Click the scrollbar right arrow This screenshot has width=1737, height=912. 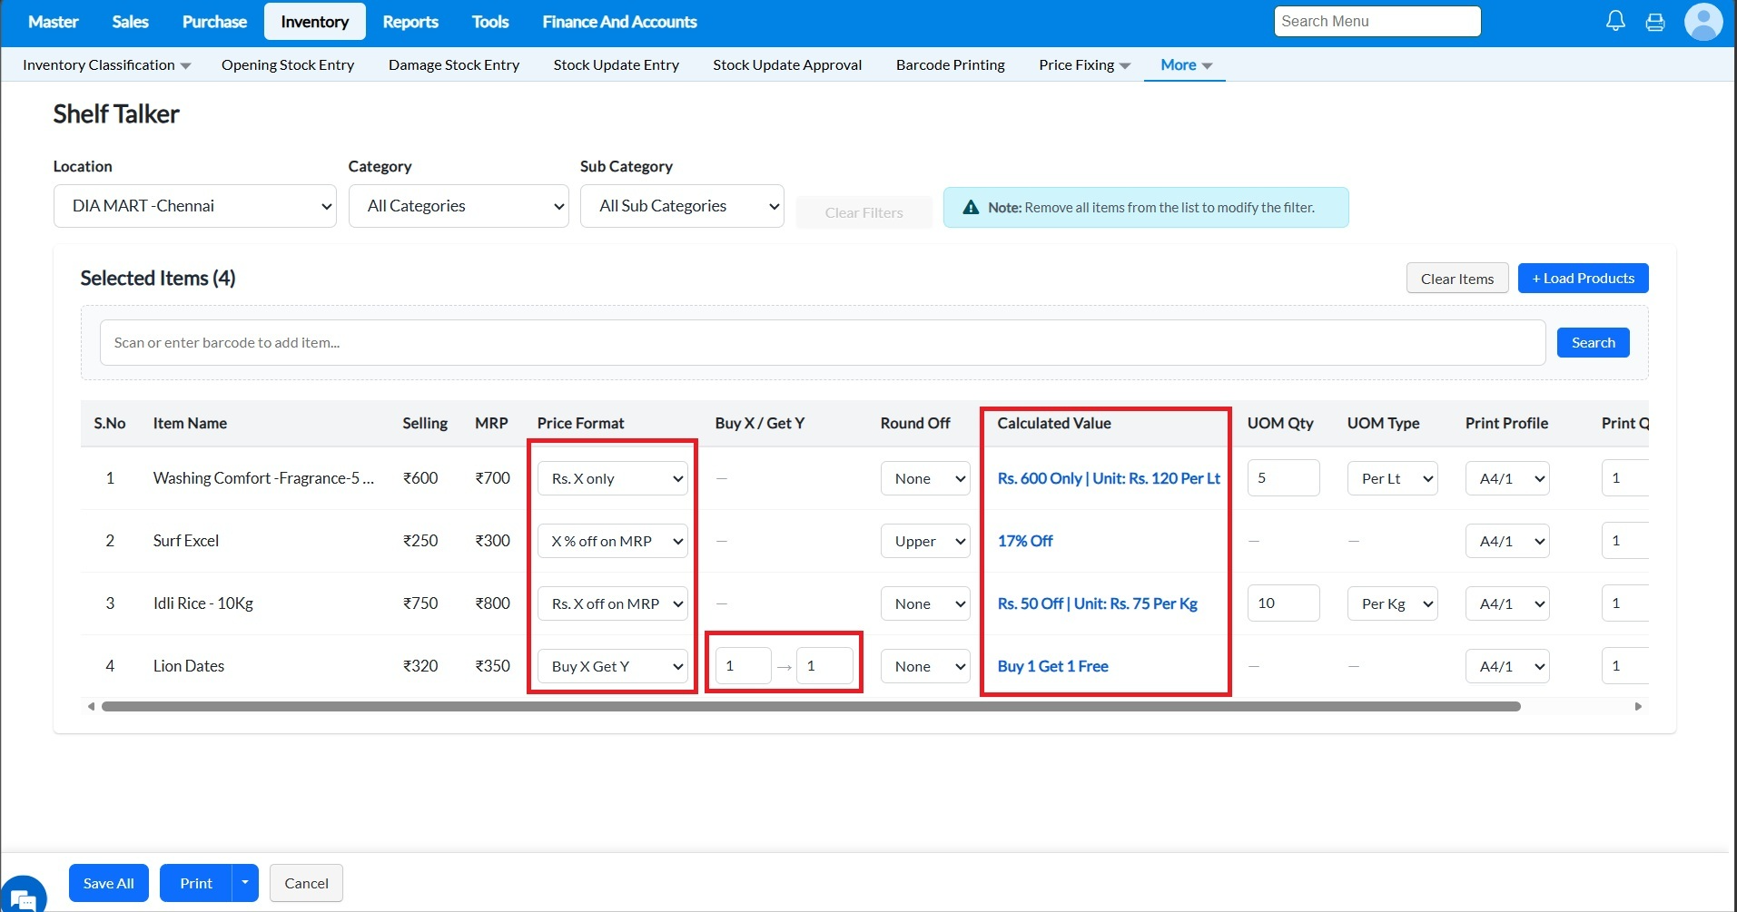(x=1638, y=706)
